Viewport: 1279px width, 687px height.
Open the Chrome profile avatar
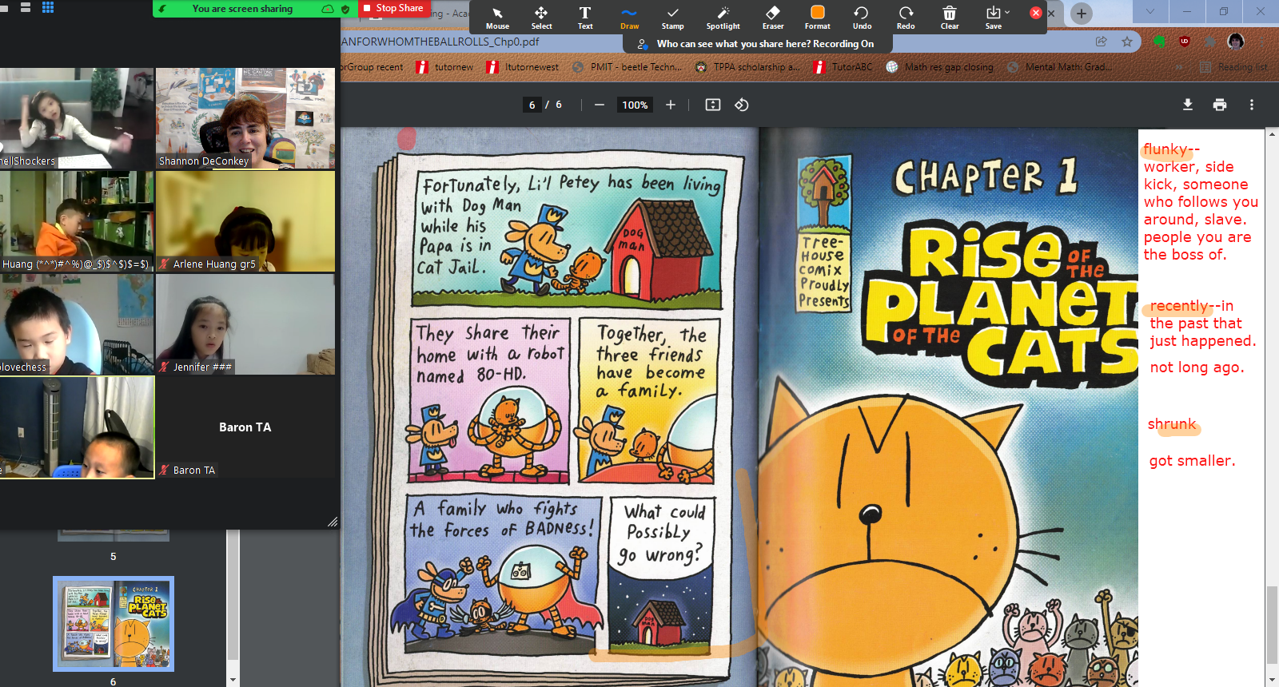1236,42
